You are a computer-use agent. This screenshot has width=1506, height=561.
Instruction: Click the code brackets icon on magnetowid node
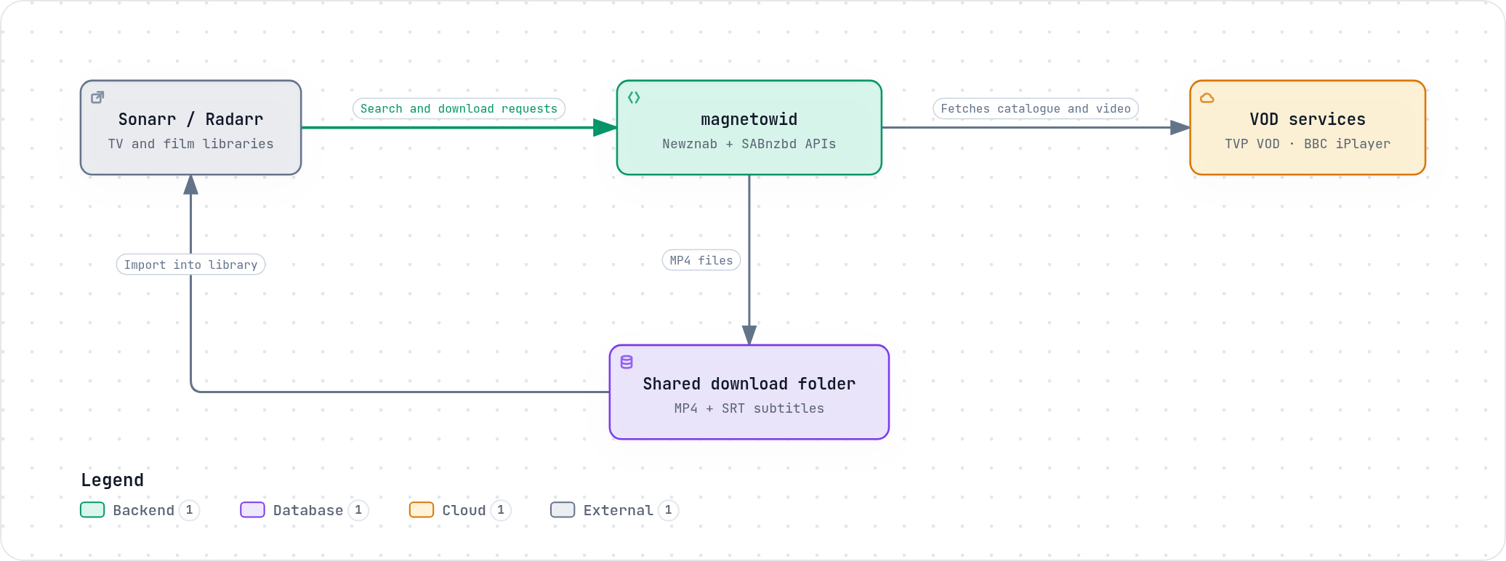[x=634, y=97]
